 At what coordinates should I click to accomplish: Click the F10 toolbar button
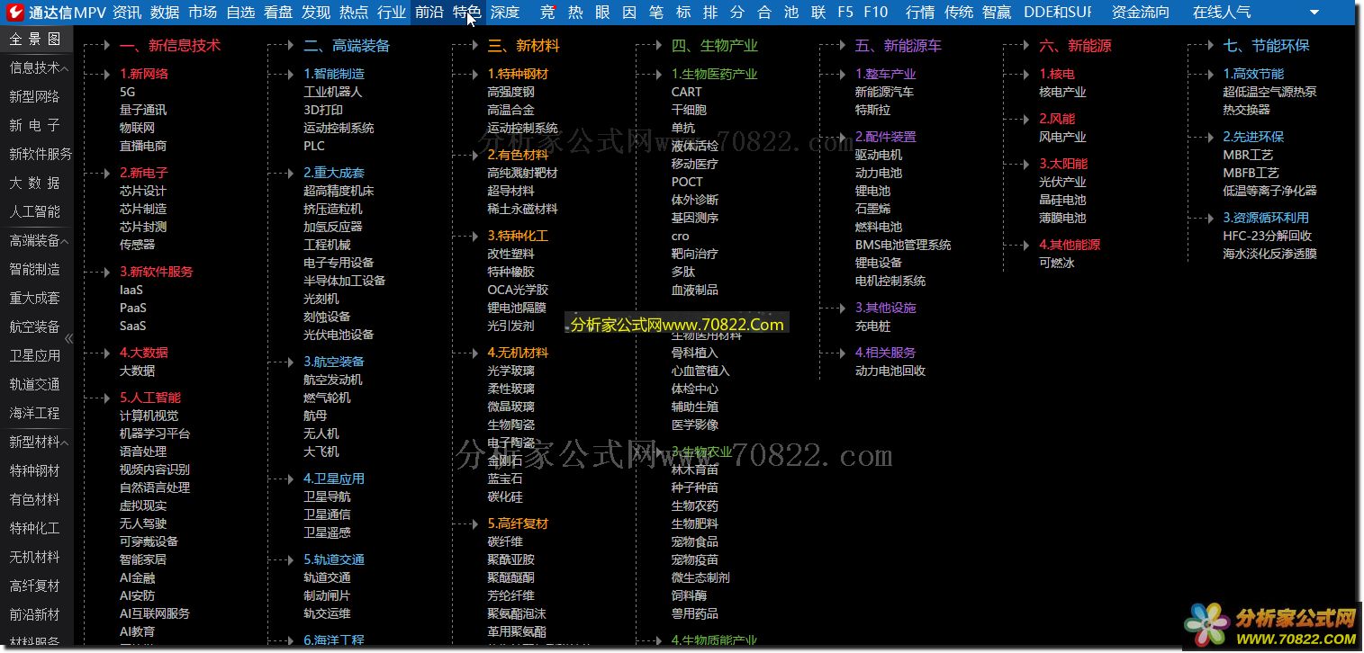coord(876,13)
